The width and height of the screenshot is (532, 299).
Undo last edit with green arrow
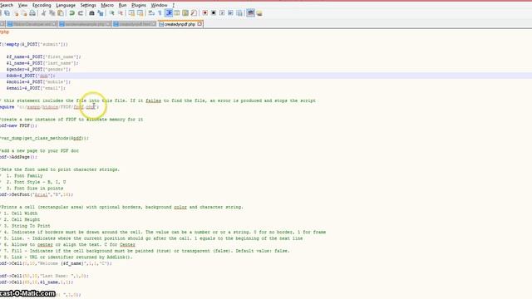[71, 13]
